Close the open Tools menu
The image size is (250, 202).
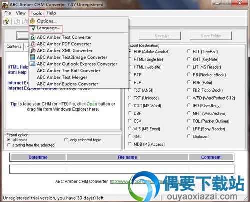click(36, 13)
